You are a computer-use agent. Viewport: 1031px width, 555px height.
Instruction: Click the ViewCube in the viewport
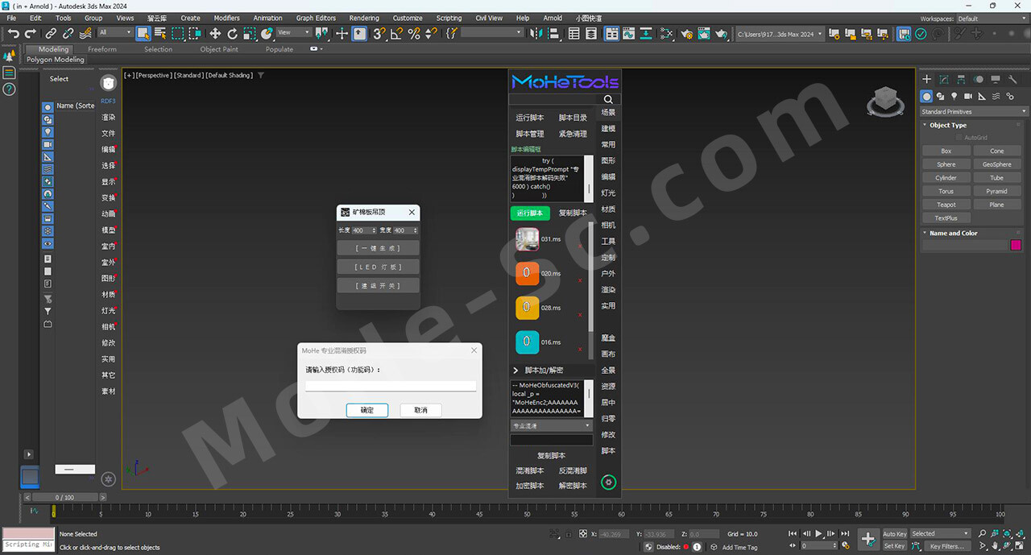click(885, 100)
